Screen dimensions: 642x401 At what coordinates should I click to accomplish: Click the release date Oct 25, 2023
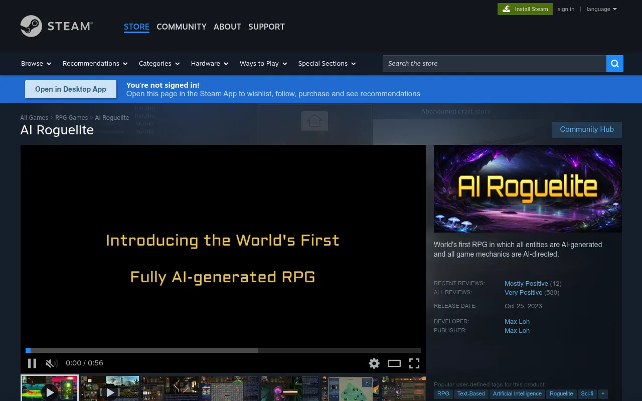[523, 306]
